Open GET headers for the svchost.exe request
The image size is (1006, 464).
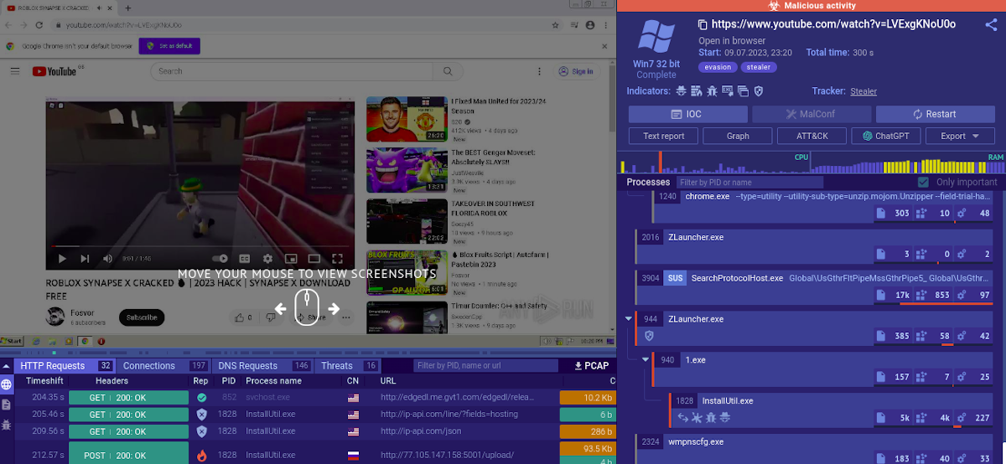coord(129,398)
